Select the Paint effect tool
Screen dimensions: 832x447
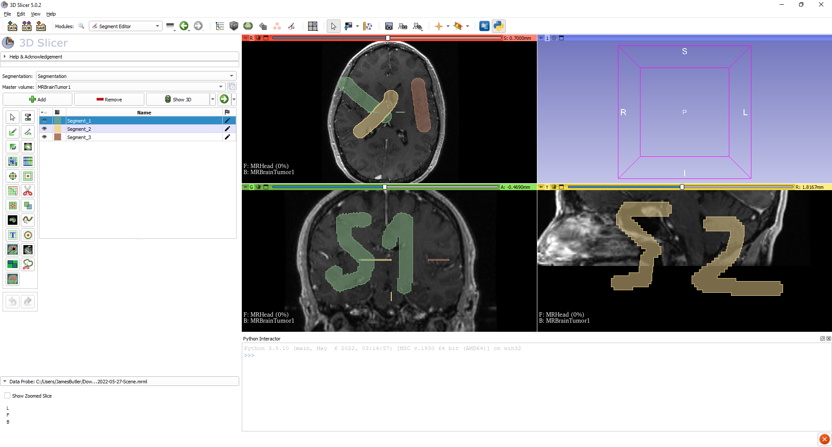[x=13, y=132]
